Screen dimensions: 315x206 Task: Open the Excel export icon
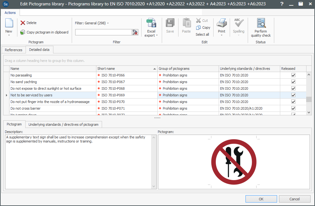pos(151,23)
